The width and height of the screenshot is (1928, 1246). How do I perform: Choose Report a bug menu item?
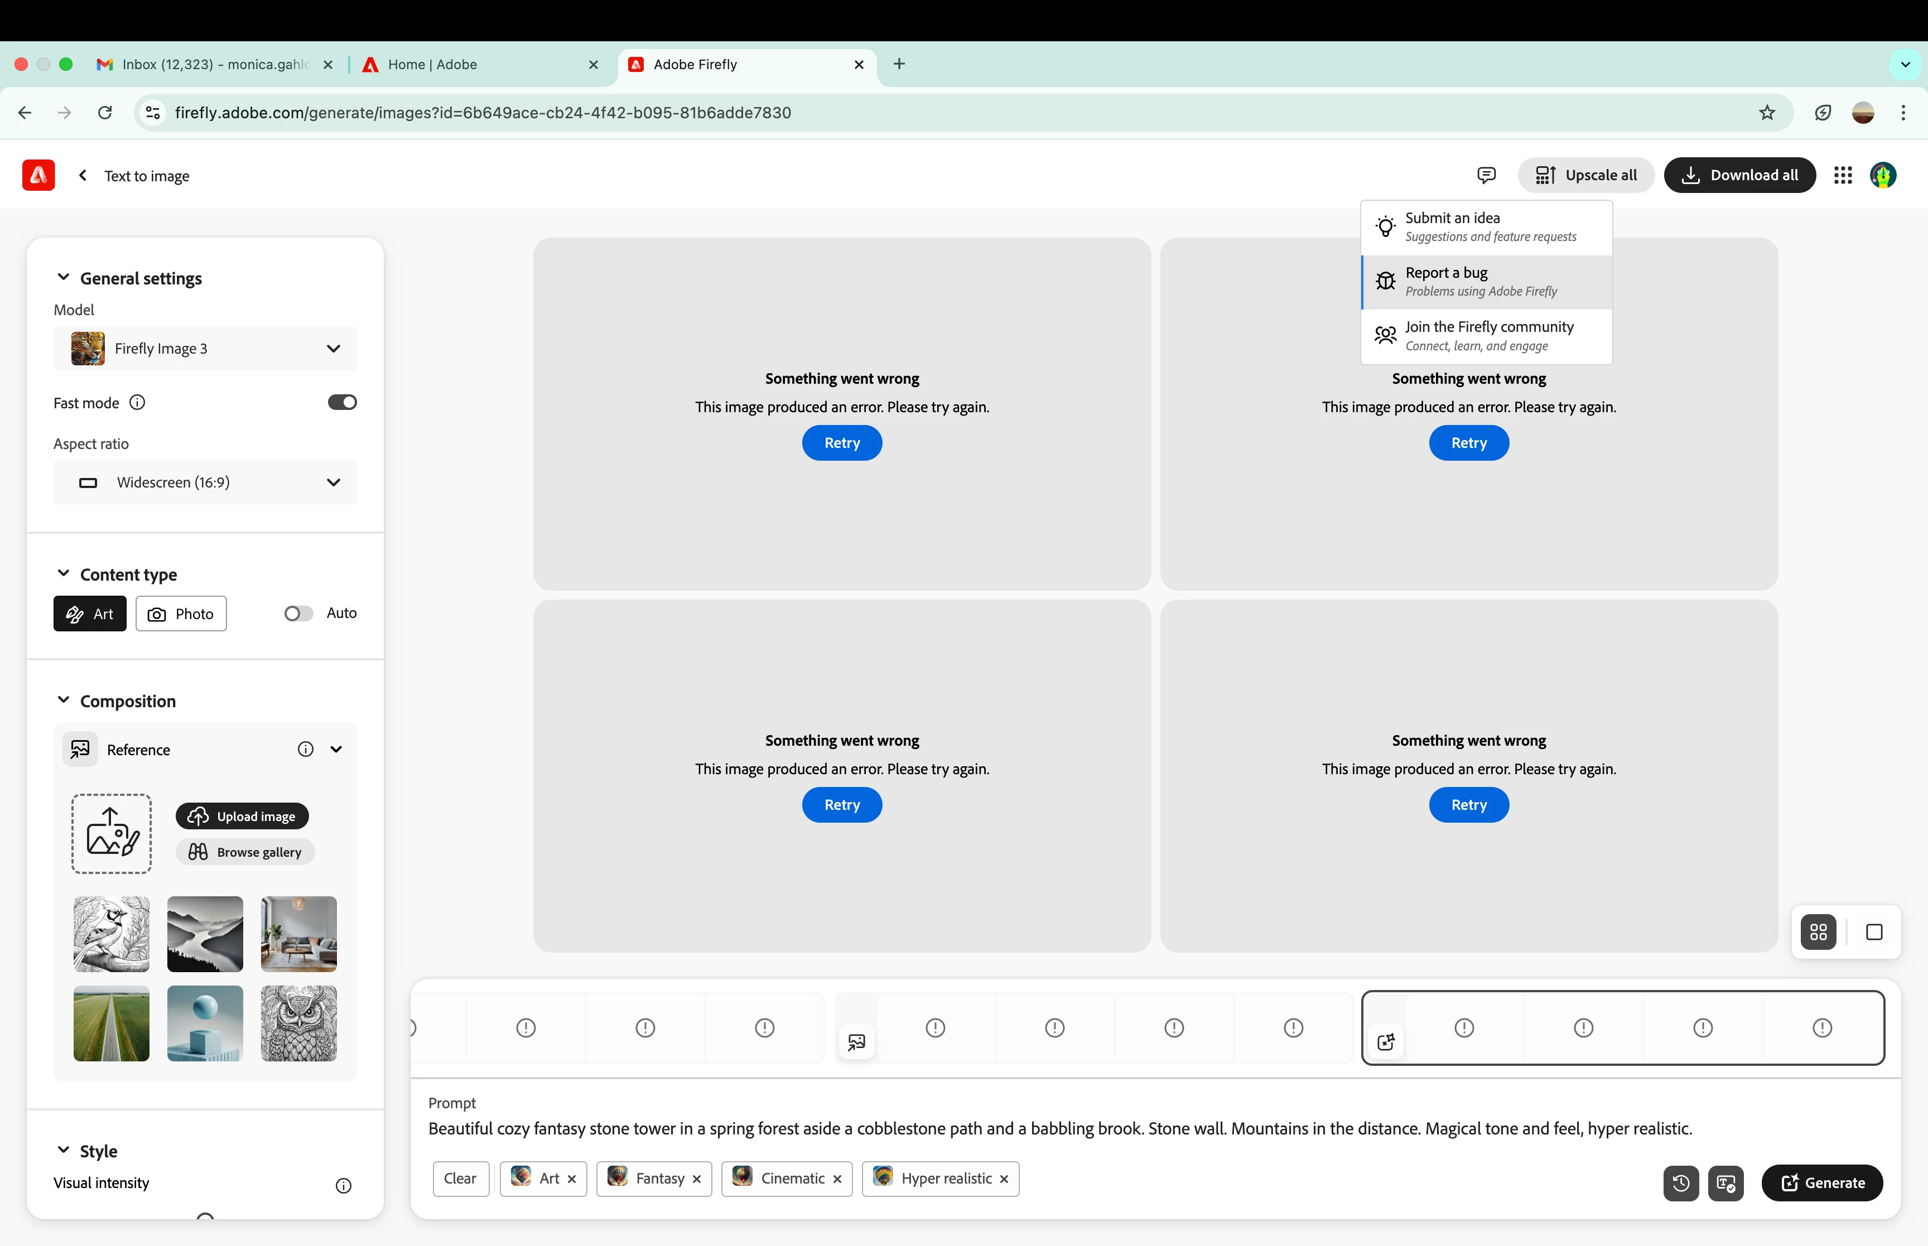pyautogui.click(x=1486, y=282)
